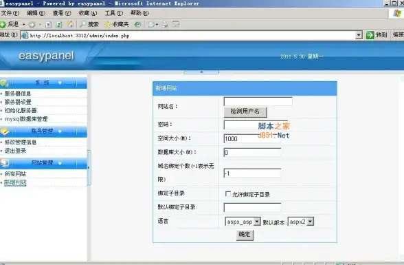Click the 退出登录 logout link

[x=15, y=151]
